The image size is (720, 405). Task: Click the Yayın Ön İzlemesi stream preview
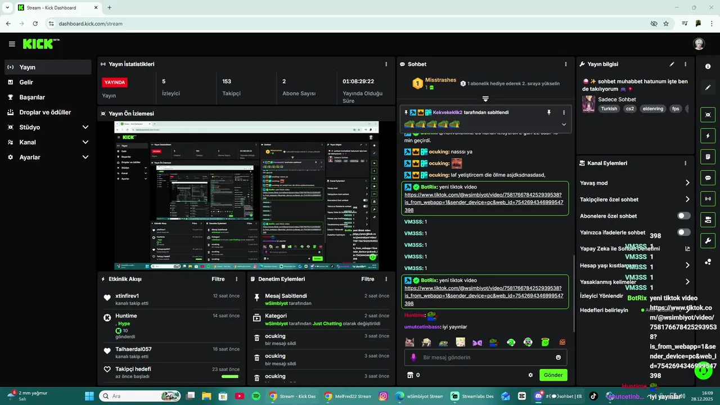[x=246, y=195]
